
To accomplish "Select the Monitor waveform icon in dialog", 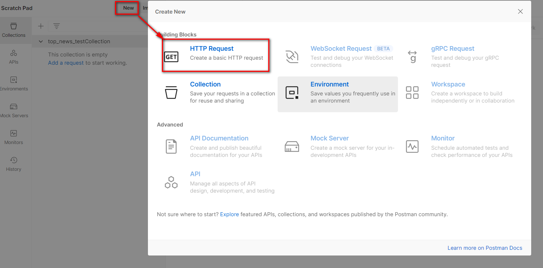I will coord(412,147).
